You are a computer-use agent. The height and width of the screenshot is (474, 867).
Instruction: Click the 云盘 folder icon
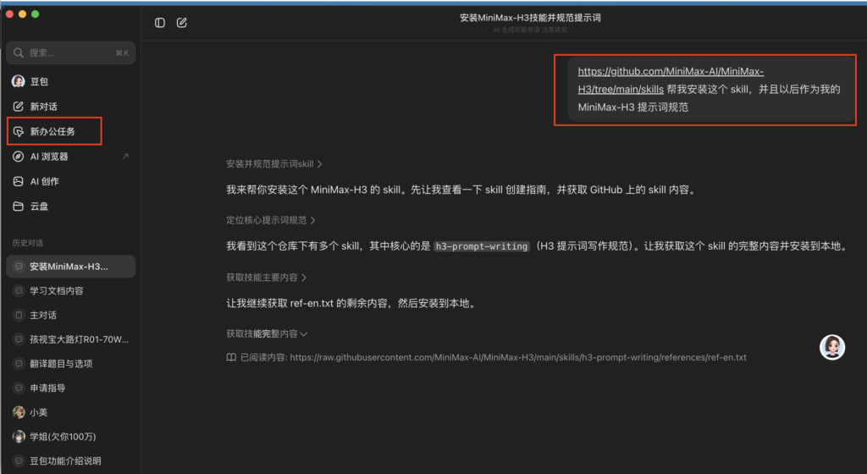[19, 206]
